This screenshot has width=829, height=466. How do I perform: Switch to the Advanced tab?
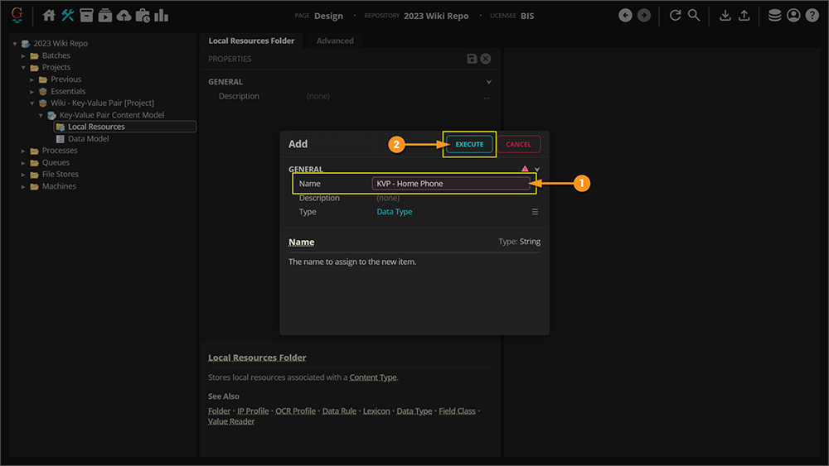click(x=335, y=41)
